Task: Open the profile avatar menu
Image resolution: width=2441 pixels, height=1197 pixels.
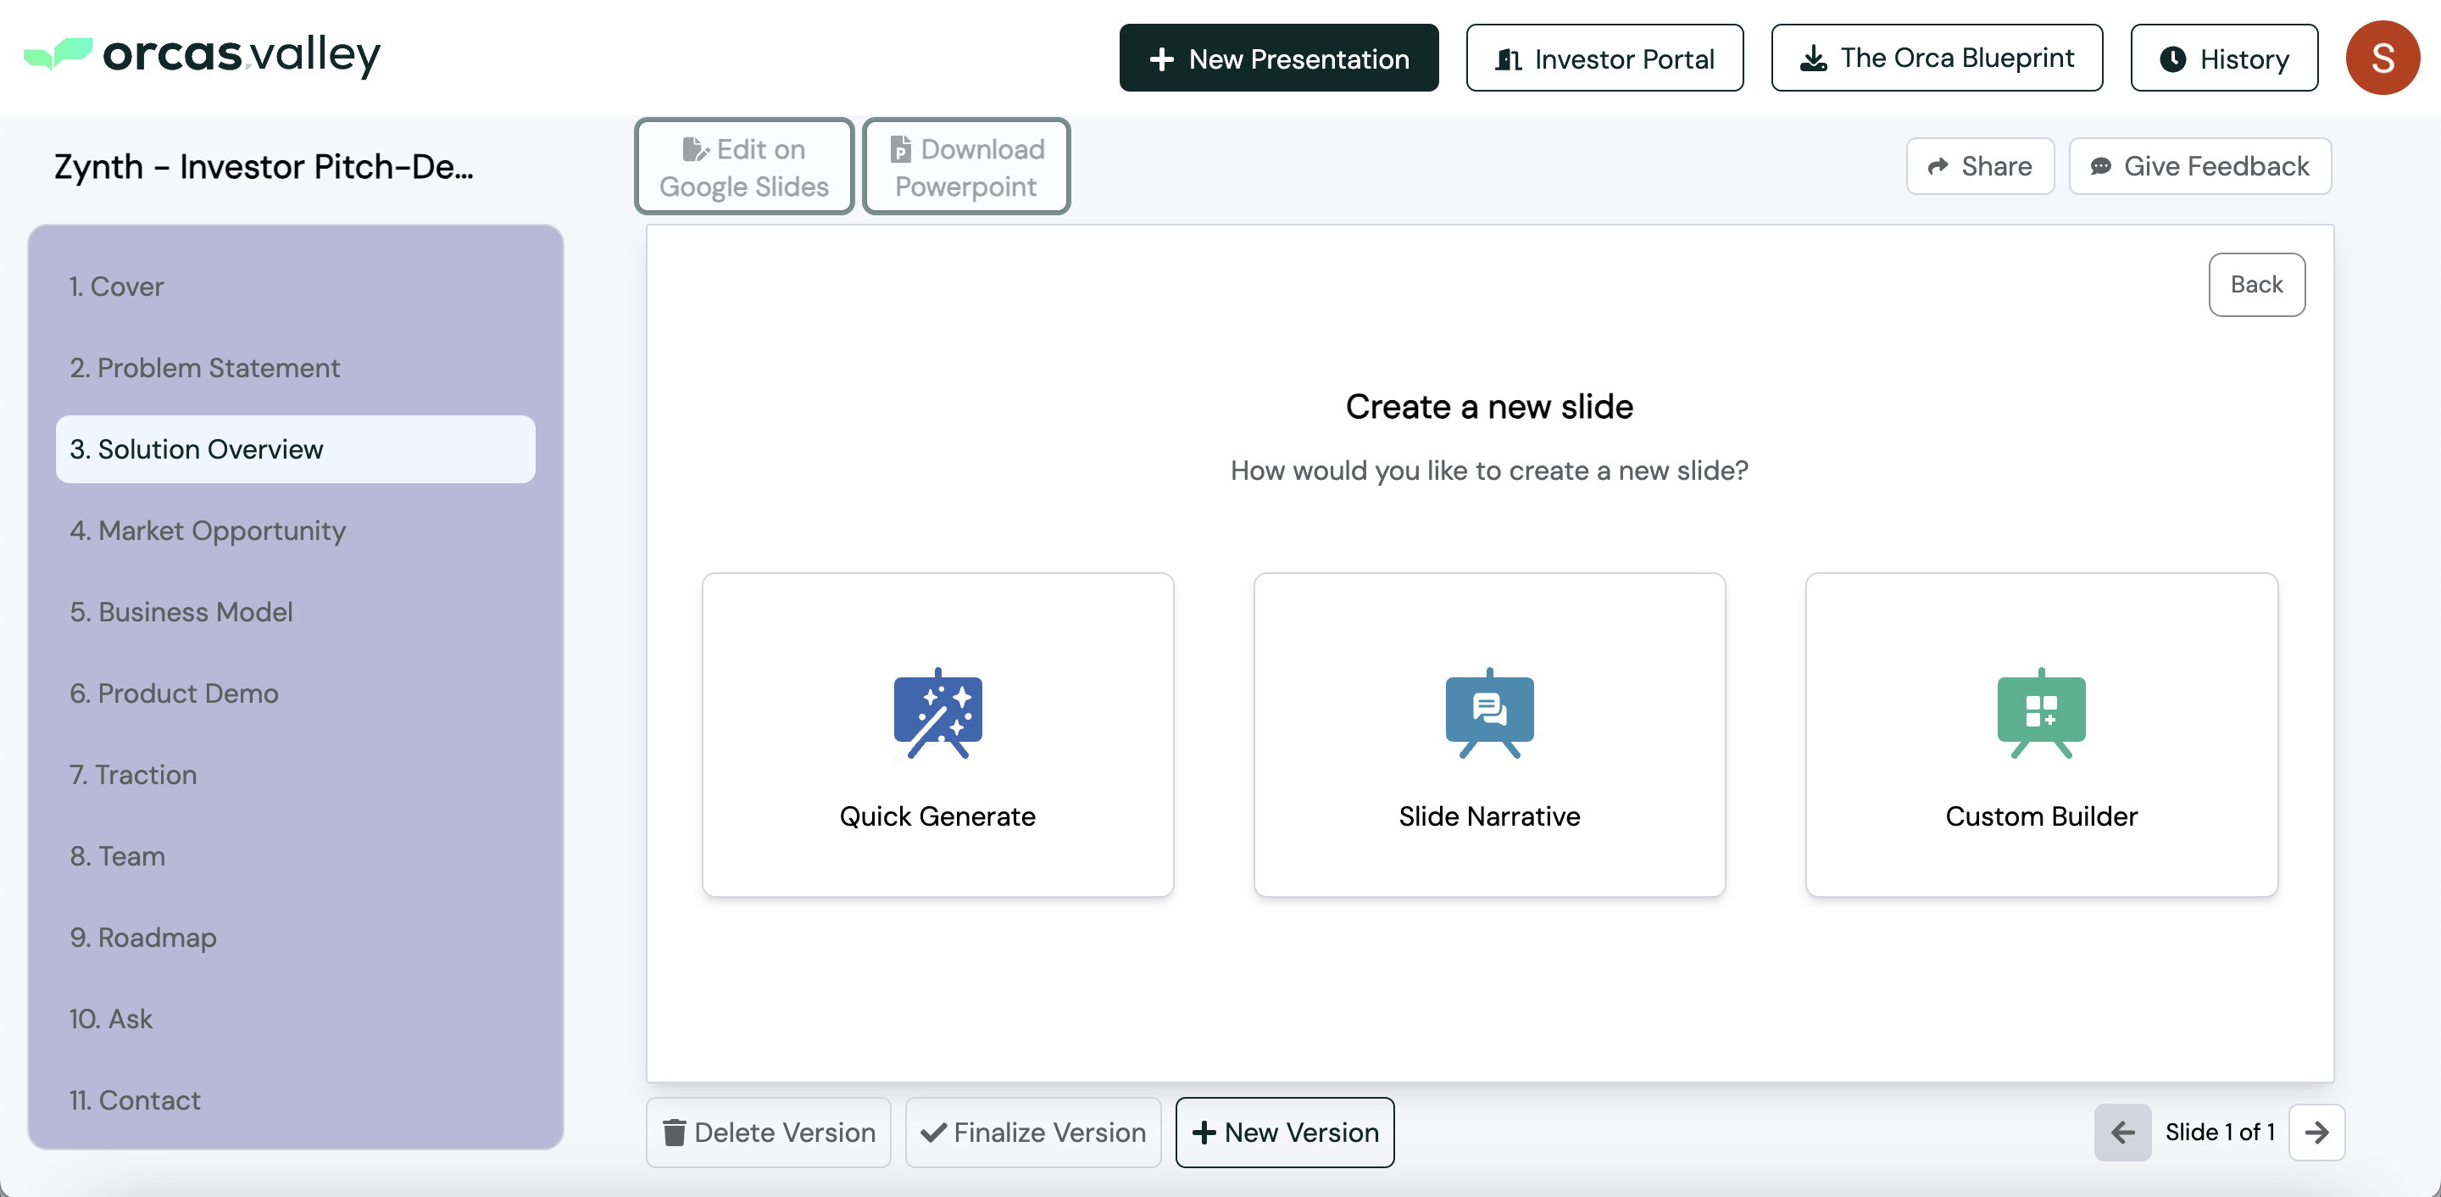Action: tap(2383, 58)
